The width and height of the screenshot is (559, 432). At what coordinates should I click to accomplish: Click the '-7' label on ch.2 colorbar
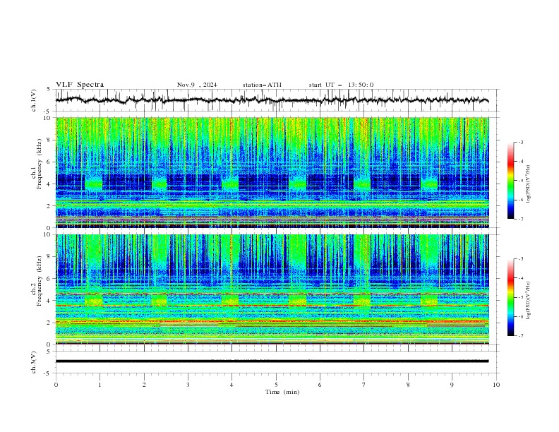click(520, 335)
